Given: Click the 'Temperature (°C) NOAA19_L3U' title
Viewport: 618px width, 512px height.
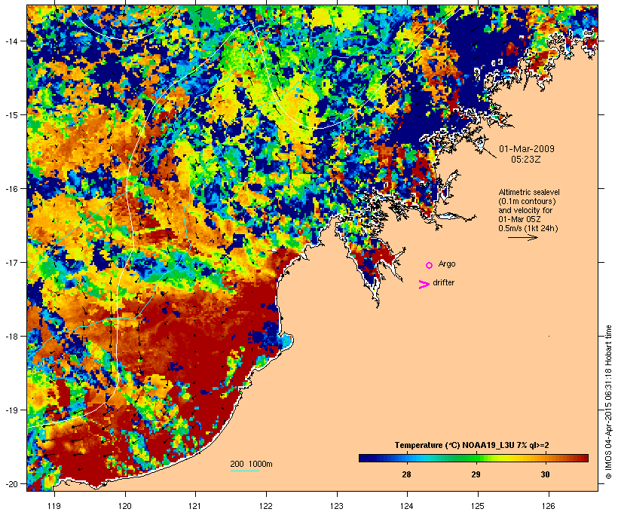Looking at the screenshot, I should pos(472,445).
